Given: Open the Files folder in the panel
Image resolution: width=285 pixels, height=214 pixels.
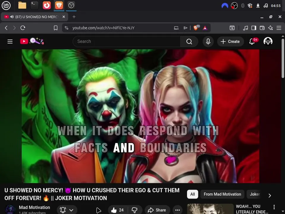Looking at the screenshot, I should [x=22, y=5].
